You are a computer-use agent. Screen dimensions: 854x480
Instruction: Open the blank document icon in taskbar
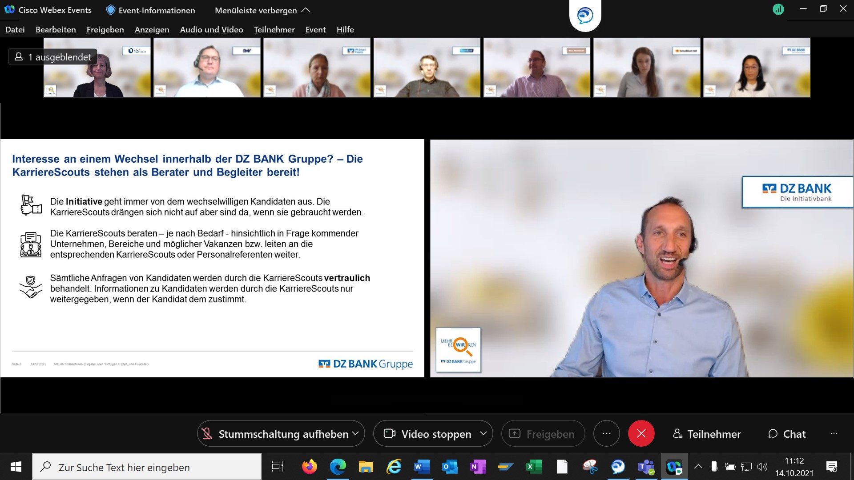tap(562, 467)
